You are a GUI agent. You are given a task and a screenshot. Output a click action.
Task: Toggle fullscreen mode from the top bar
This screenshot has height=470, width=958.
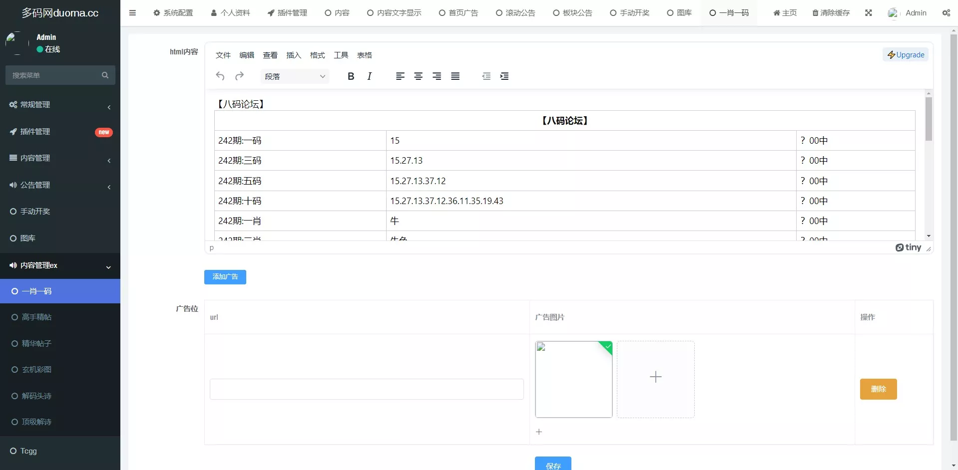point(869,12)
